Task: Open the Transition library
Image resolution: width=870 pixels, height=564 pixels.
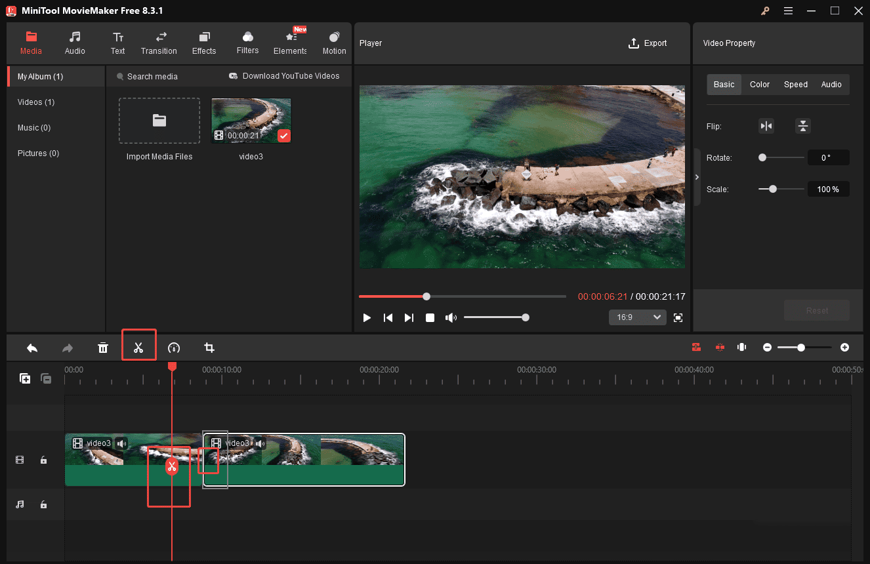Action: (159, 43)
